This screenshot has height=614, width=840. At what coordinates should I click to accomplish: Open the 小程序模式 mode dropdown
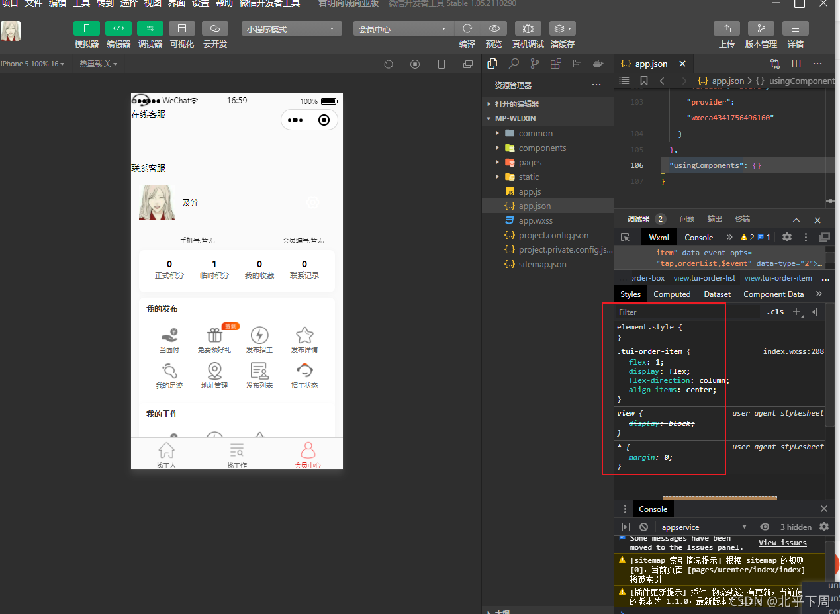tap(291, 29)
